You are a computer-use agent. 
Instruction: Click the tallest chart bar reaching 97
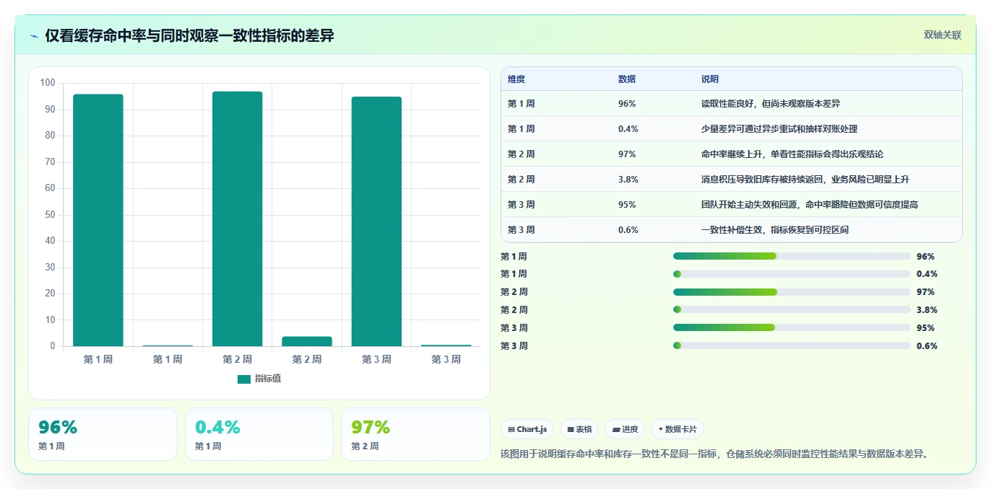tap(237, 219)
